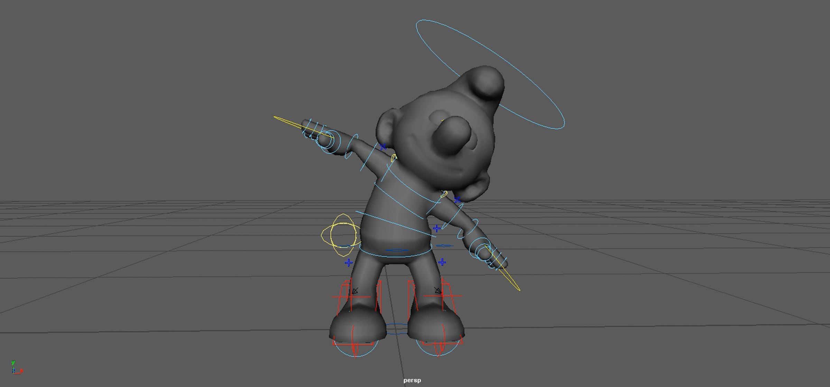Select the blue plus locator next to the left-side thigh
Viewport: 830px width, 387px height.
(x=349, y=263)
